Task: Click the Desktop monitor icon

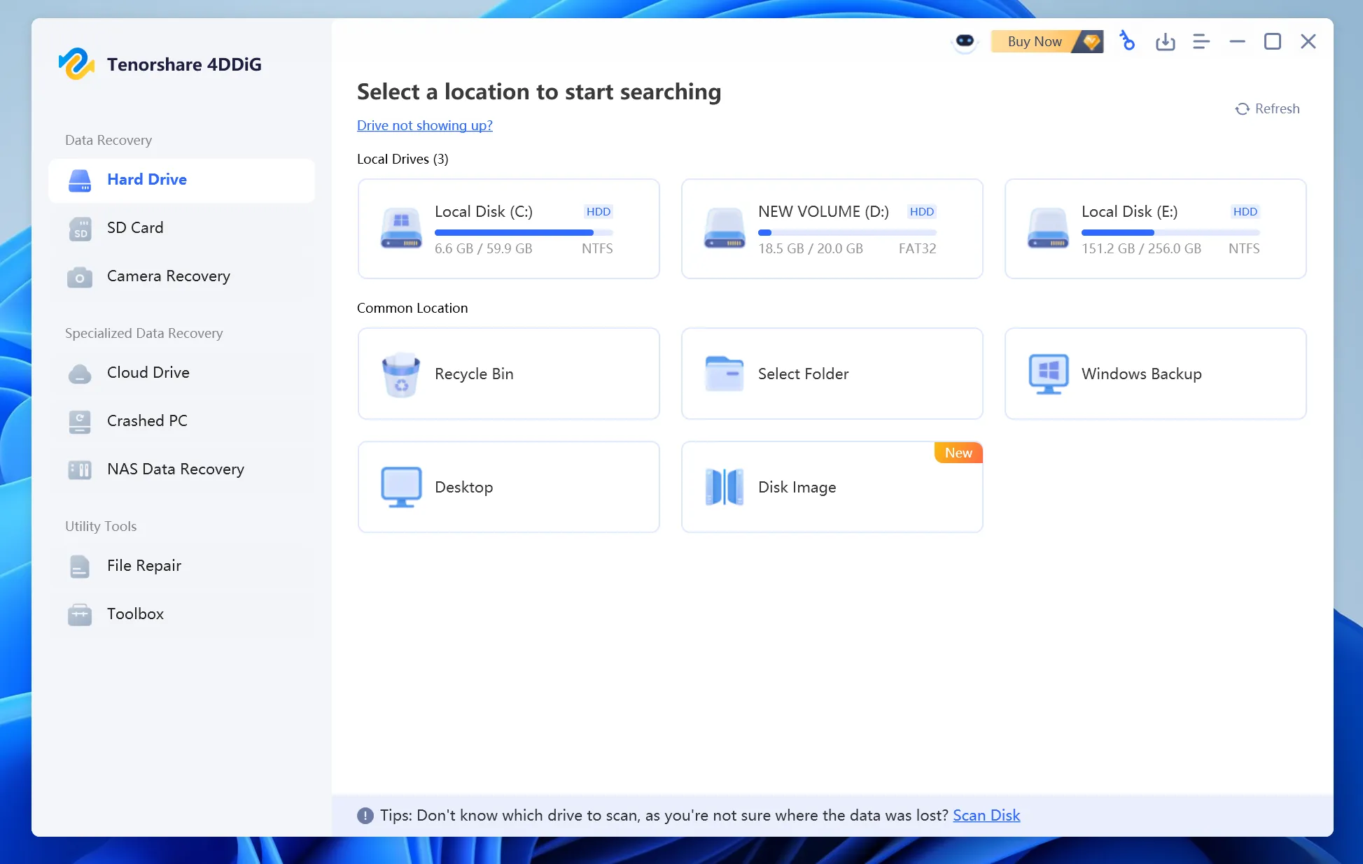Action: tap(401, 487)
